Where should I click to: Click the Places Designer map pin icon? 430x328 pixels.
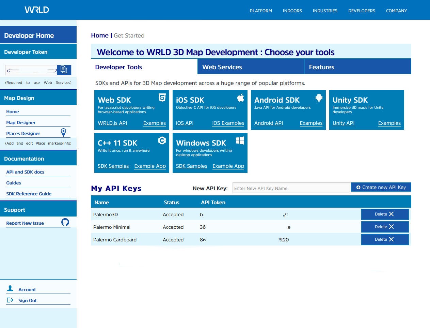tap(63, 132)
